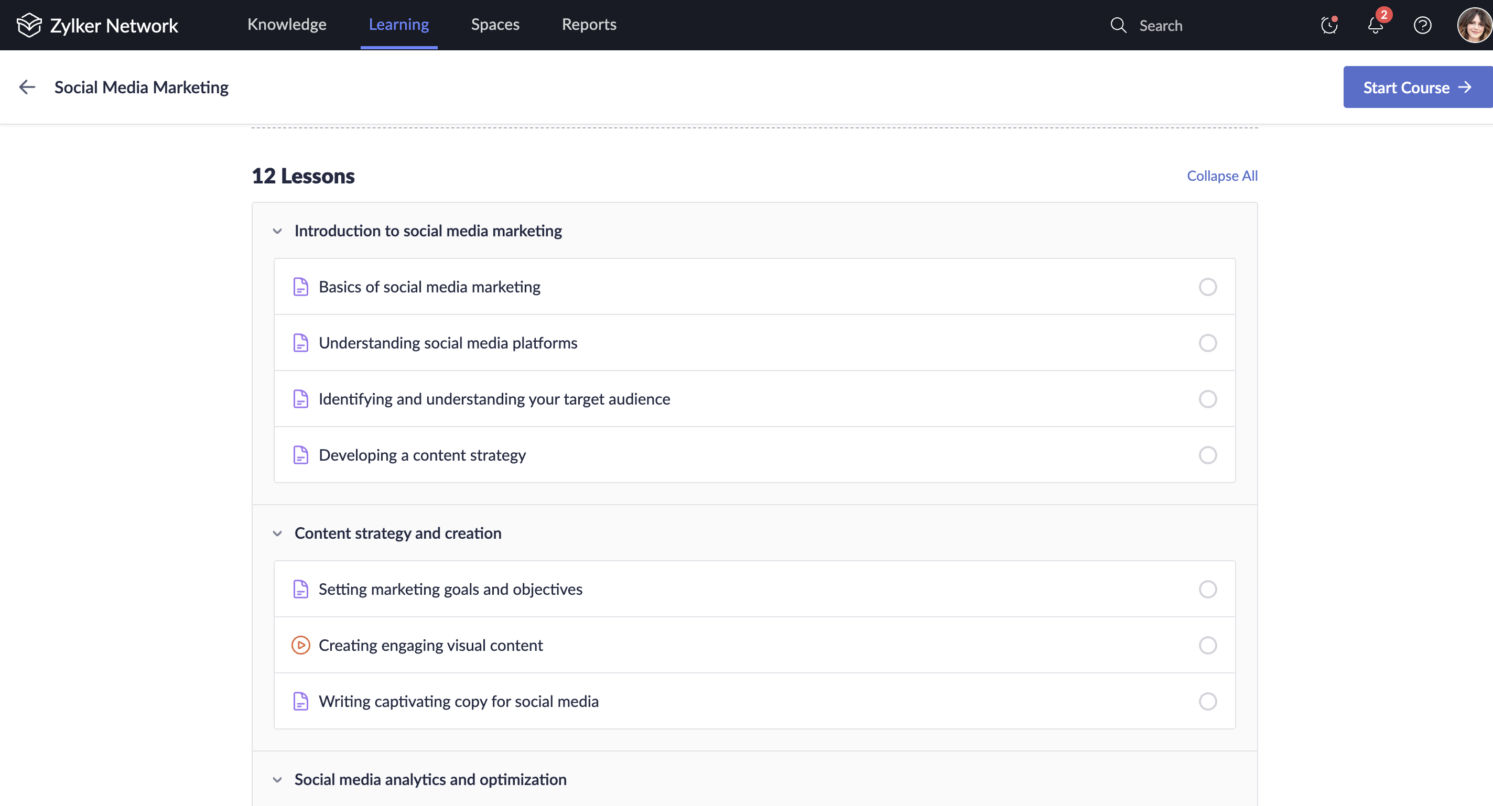Click the back arrow beside Social Media Marketing

coord(27,87)
